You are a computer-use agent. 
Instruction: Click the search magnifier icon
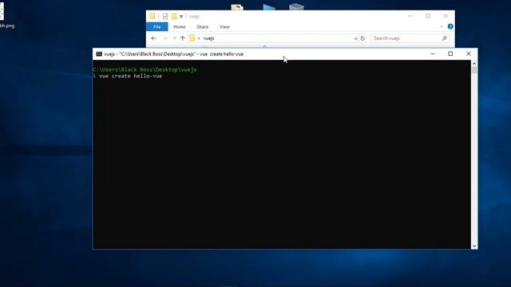pyautogui.click(x=444, y=38)
